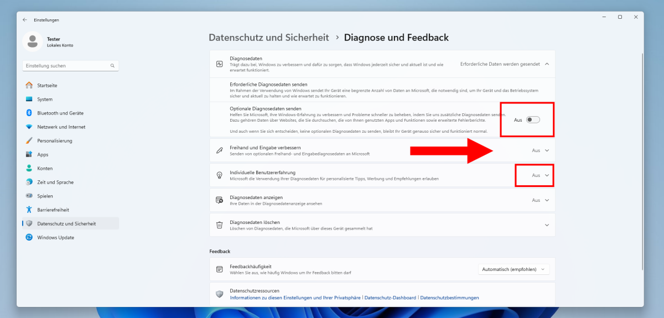Open the Datenschutzbestimmungen link
This screenshot has height=318, width=664.
click(x=449, y=298)
